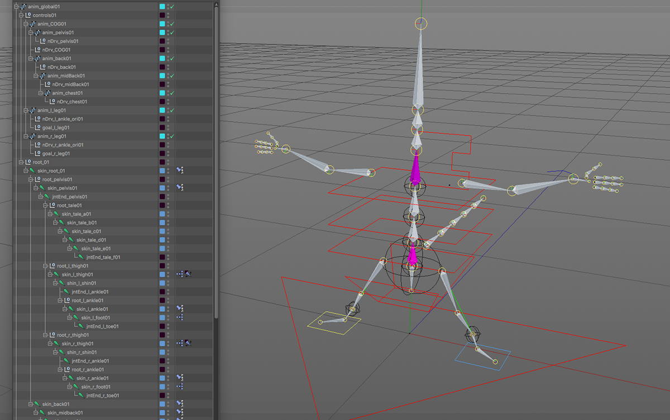670x420 pixels.
Task: Click the spline icon of anim_chest01
Action: (x=47, y=93)
